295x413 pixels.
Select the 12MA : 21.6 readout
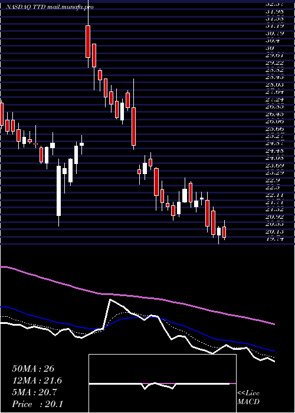[x=37, y=381]
